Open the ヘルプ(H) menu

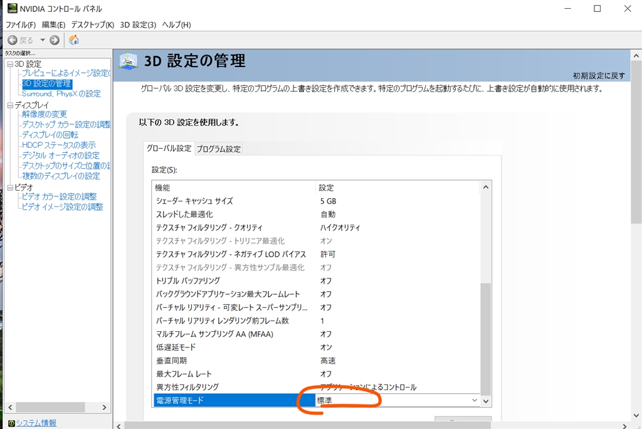pos(176,24)
